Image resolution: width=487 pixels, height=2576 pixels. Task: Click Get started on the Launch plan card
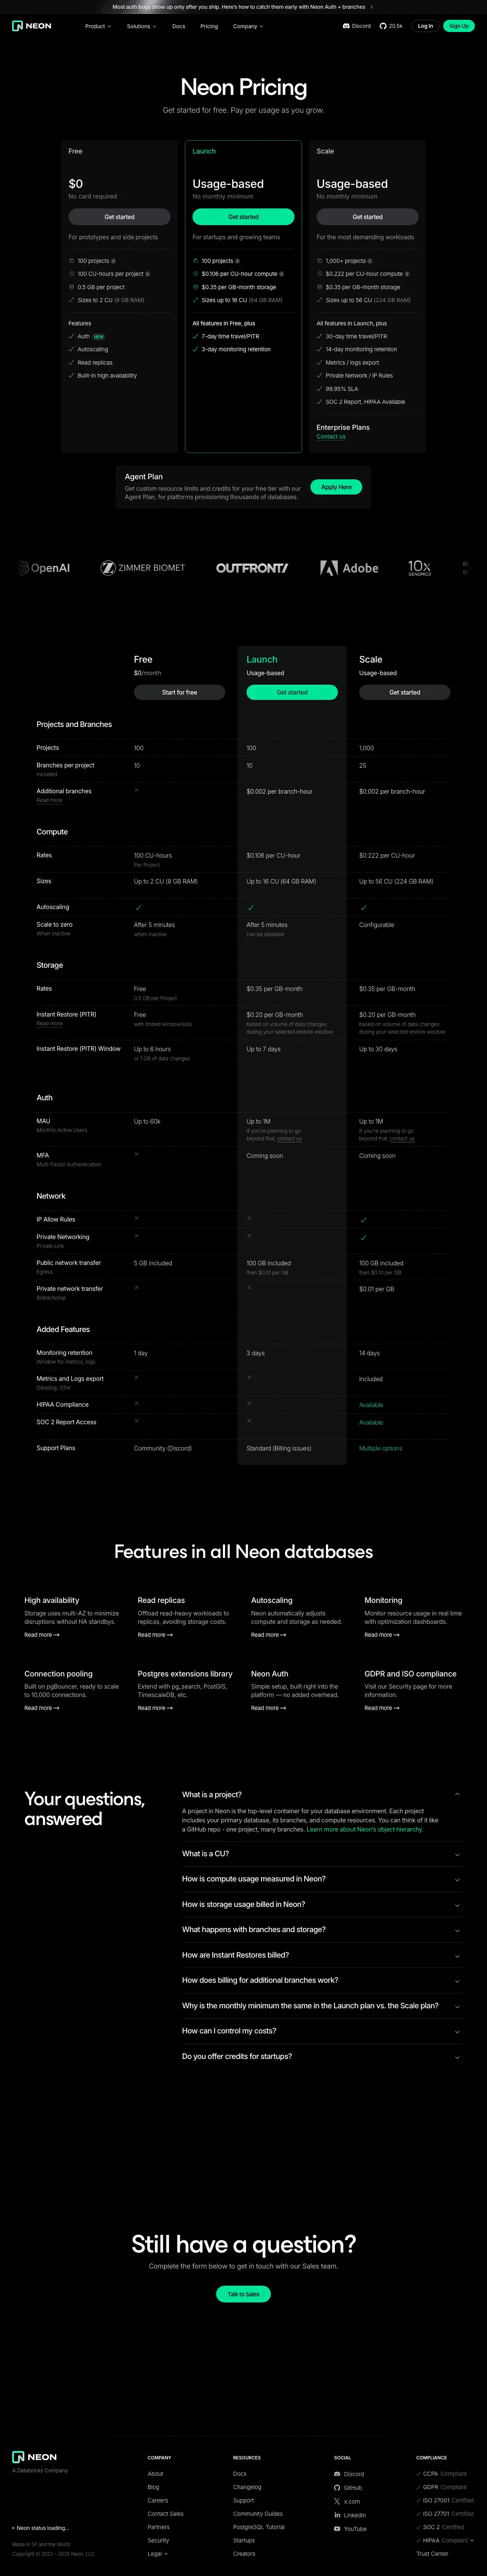(x=243, y=217)
